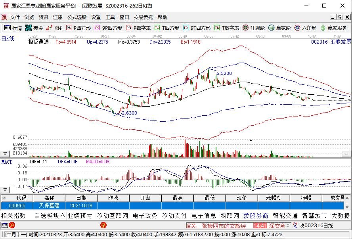Open the 资讯 menu
352x239 pixels.
(44, 17)
